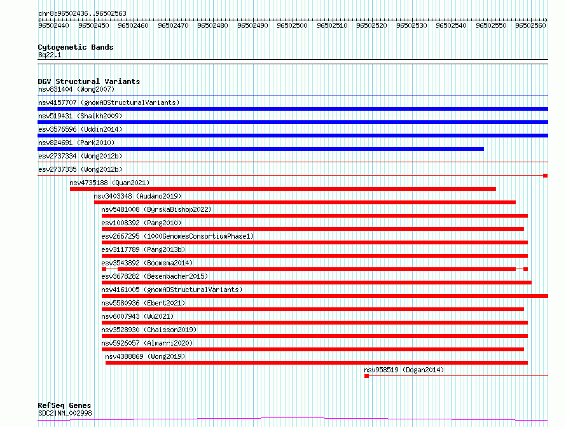Click the nsv519431 Shaikh2009 blue bar
566x427 pixels.
tap(293, 122)
